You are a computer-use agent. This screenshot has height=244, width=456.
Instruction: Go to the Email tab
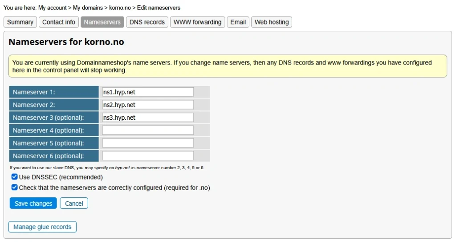click(x=238, y=22)
